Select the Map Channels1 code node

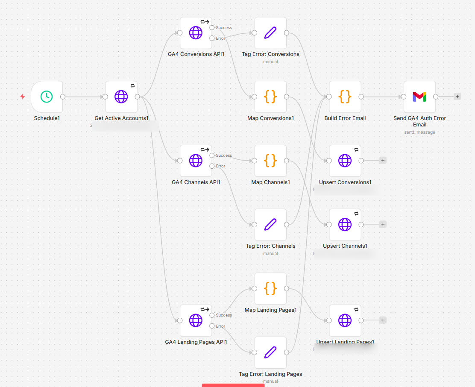pos(270,161)
